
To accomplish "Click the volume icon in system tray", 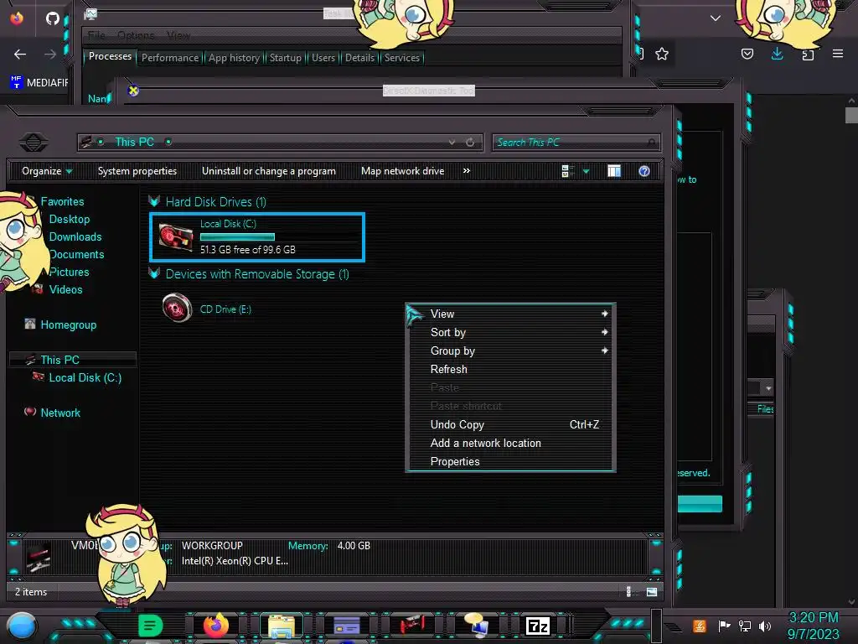I will tap(765, 626).
